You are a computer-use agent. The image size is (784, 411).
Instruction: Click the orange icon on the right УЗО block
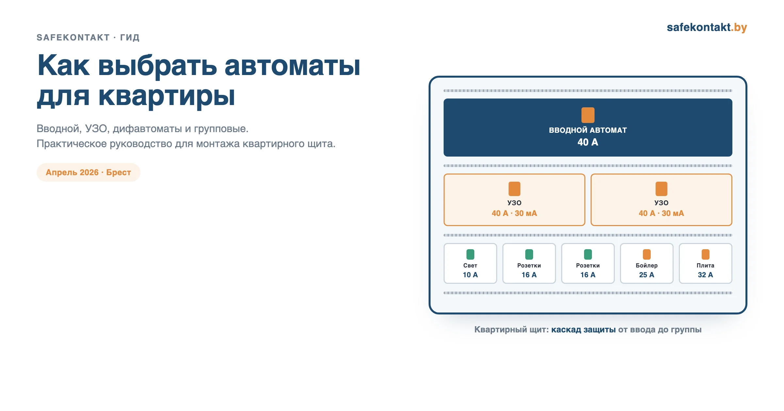(x=661, y=189)
